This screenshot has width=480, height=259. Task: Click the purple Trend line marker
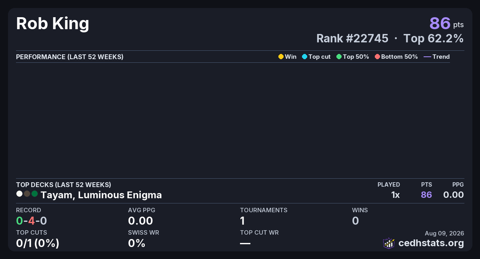427,57
